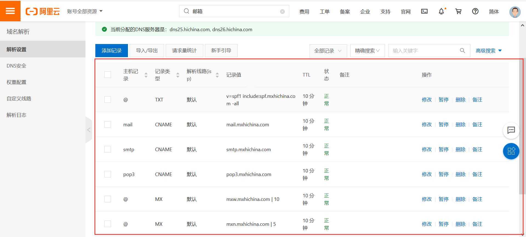The height and width of the screenshot is (237, 526).
Task: Open the 费用 top menu
Action: click(304, 11)
